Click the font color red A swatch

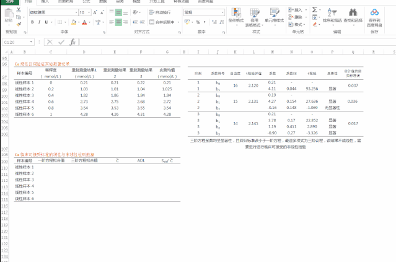[x=84, y=22]
